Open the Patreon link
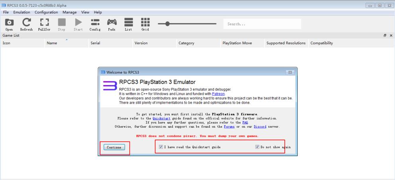Viewport: 395px width, 180px height. click(x=218, y=94)
